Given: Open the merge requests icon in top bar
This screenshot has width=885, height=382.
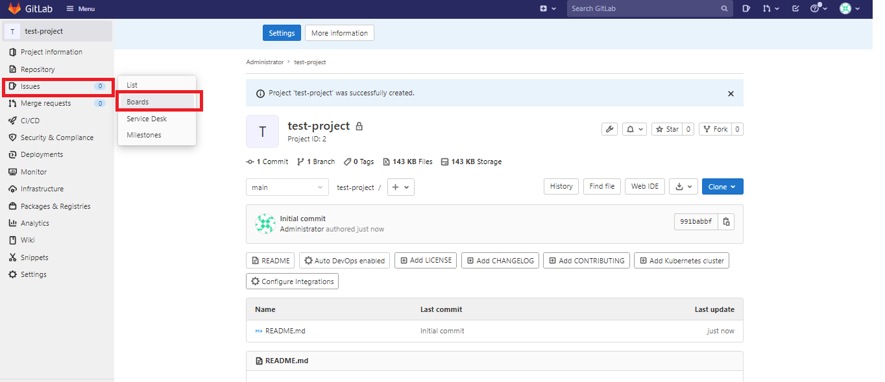Looking at the screenshot, I should 770,9.
